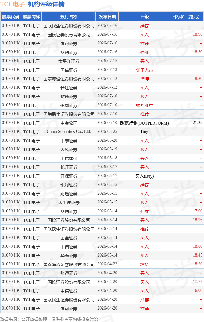The width and height of the screenshot is (204, 322).
Task: Click the 评级 column header
Action: point(145,17)
